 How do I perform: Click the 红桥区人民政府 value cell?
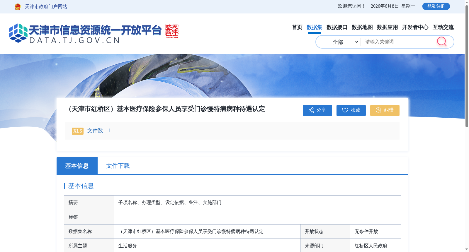point(375,246)
